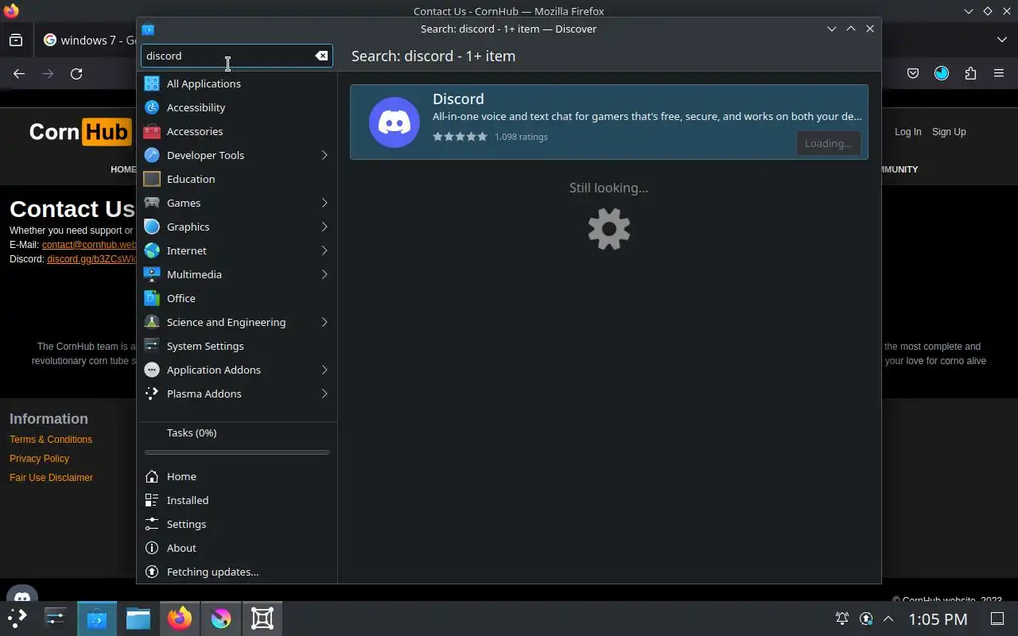Expand Plasma Addons subcategories
The image size is (1018, 636).
point(324,394)
